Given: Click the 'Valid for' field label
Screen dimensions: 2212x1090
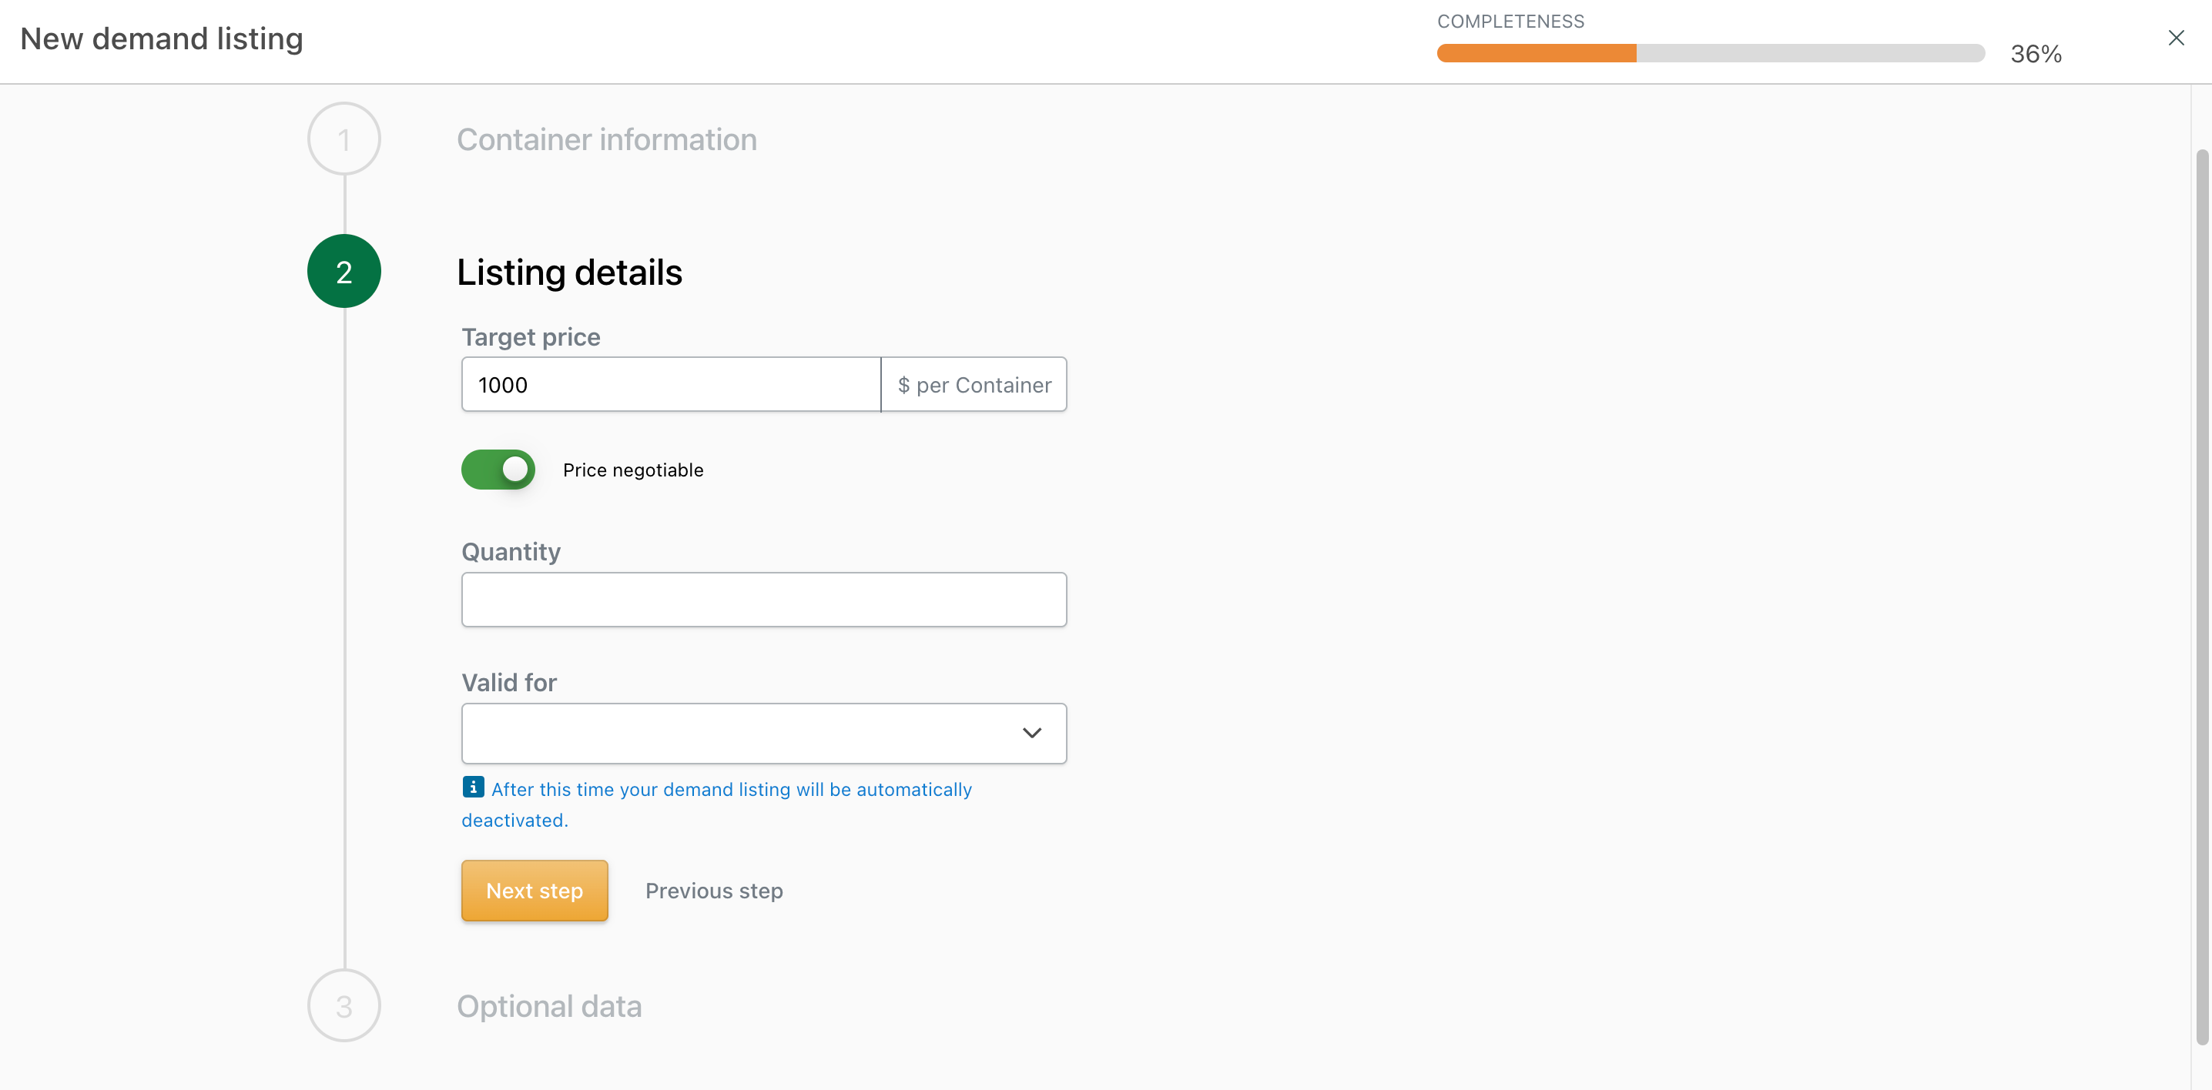Looking at the screenshot, I should (x=509, y=682).
